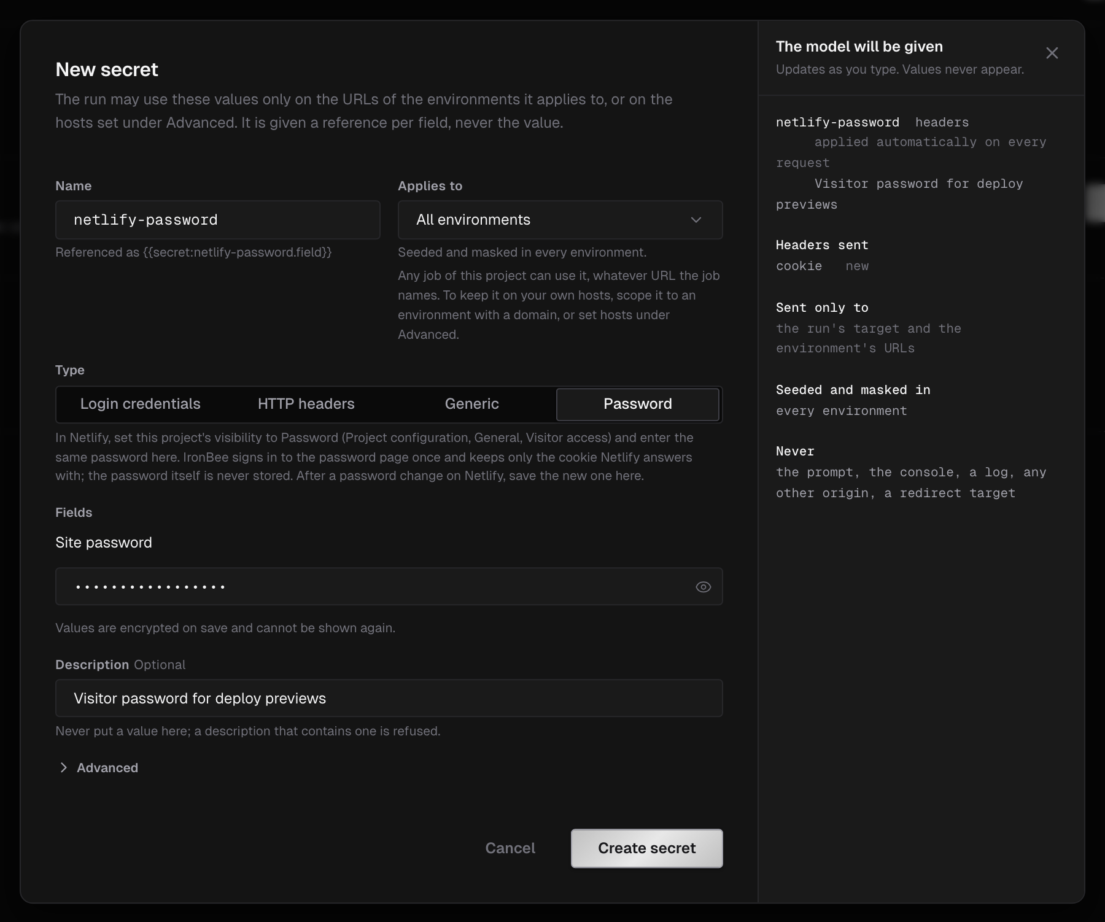
Task: Focus the Name input field
Action: point(218,220)
